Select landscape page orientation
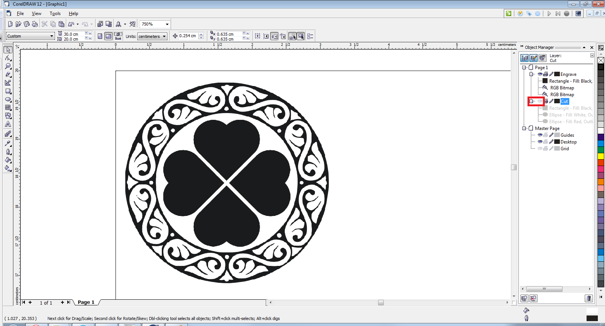Viewport: 605px width, 326px height. pyautogui.click(x=108, y=36)
